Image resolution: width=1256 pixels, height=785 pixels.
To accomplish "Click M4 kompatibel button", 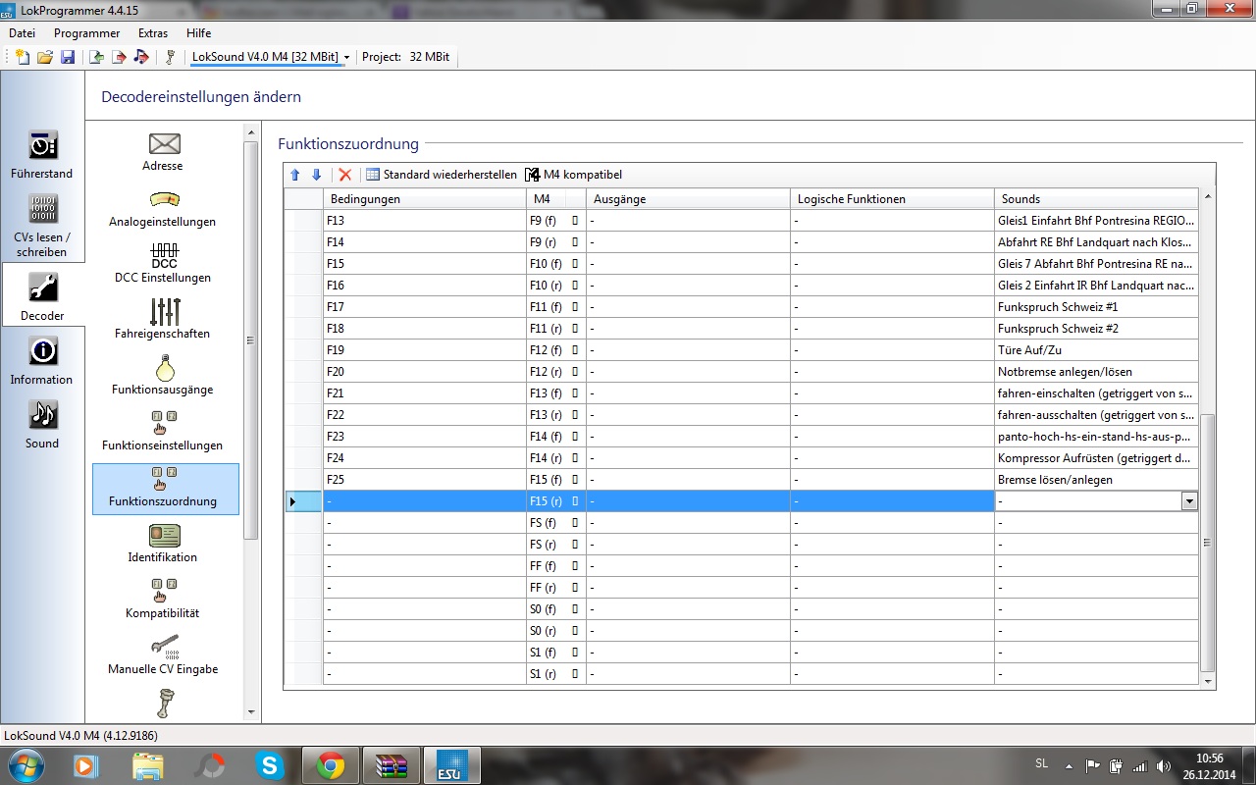I will 574,175.
